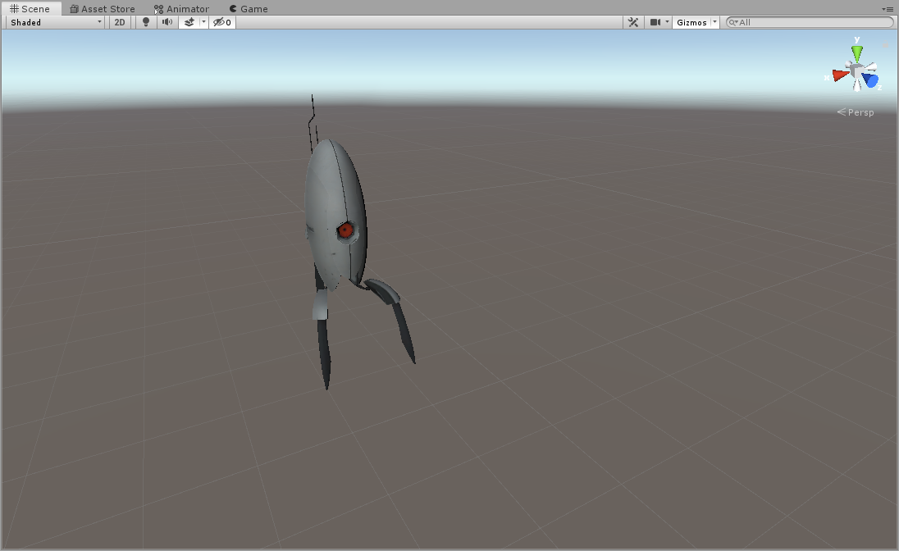Open the scene camera settings dropdown arrow
This screenshot has width=899, height=551.
coord(668,22)
